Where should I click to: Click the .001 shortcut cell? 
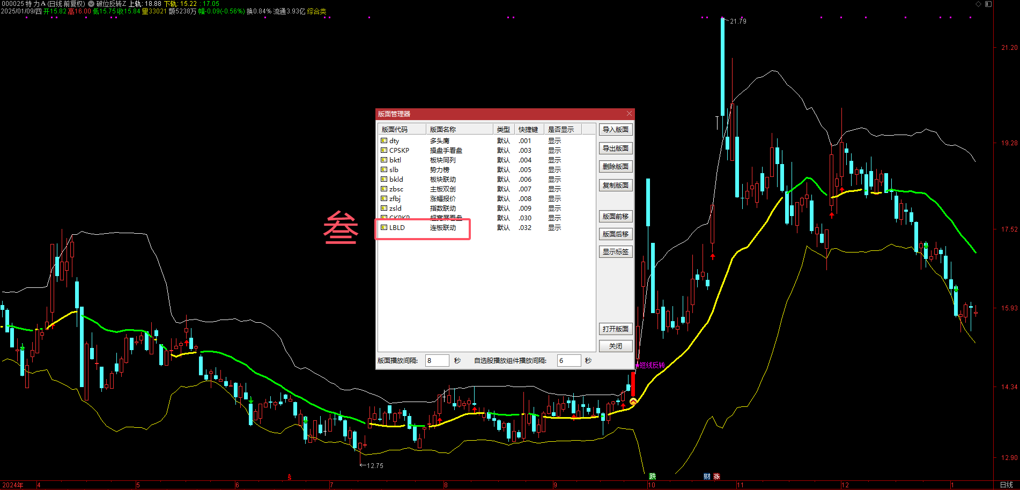pyautogui.click(x=525, y=141)
